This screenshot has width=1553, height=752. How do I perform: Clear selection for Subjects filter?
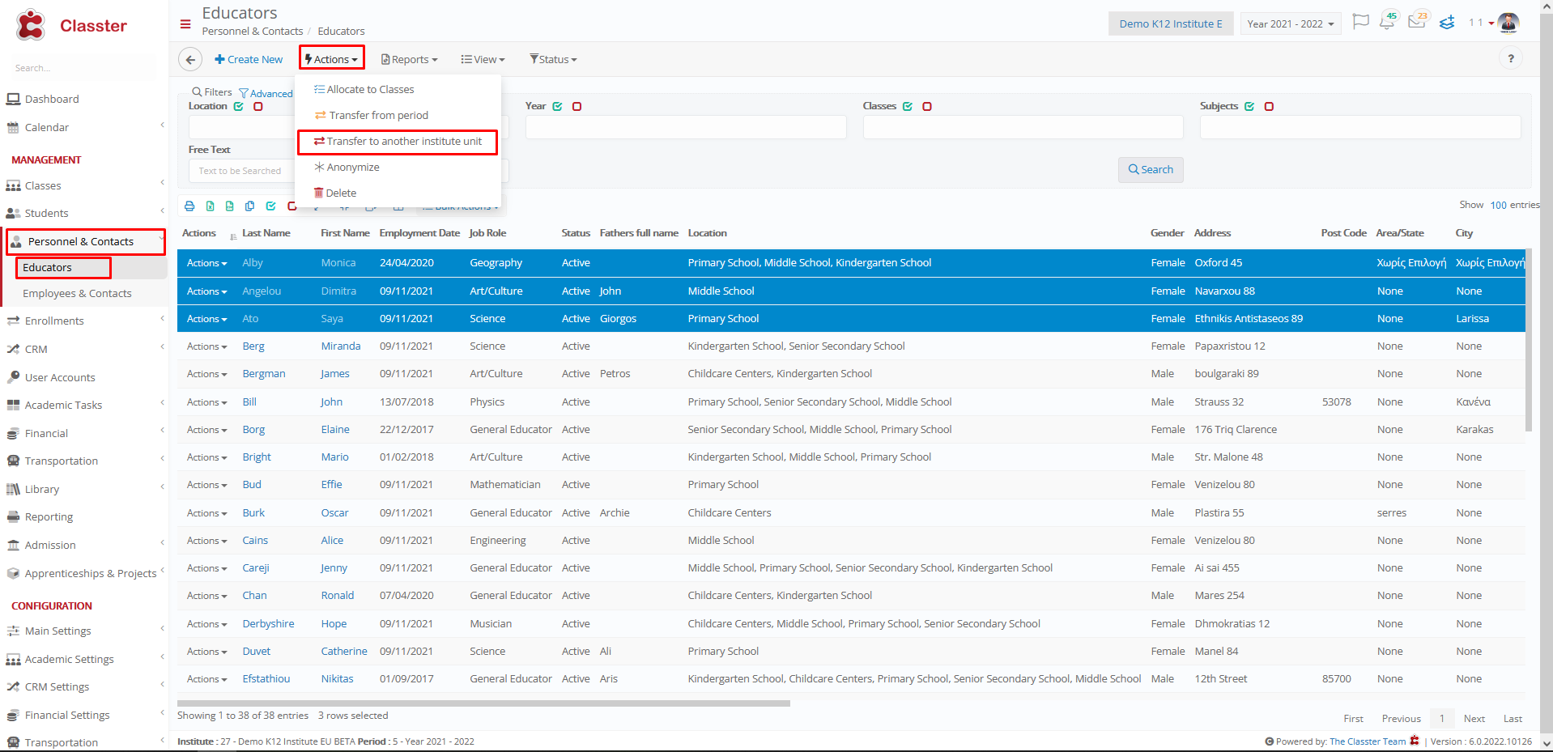click(x=1269, y=106)
